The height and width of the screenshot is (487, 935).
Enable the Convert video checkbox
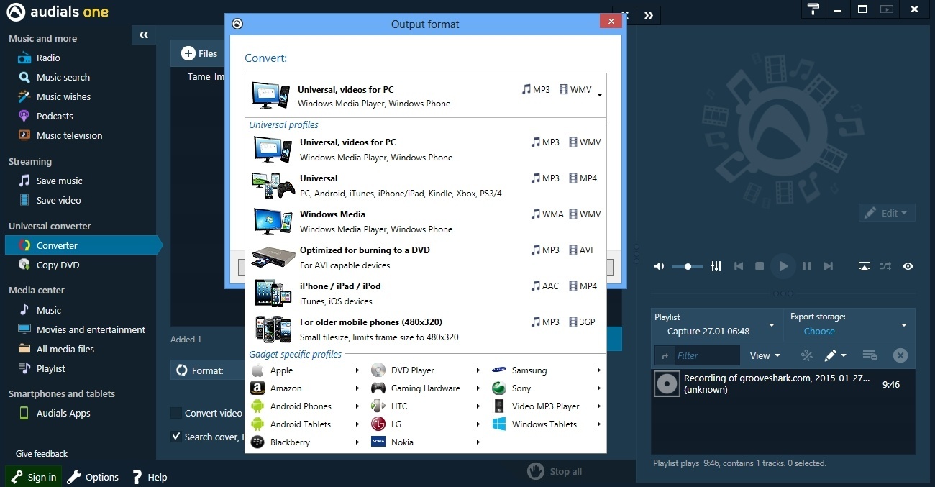coord(176,413)
